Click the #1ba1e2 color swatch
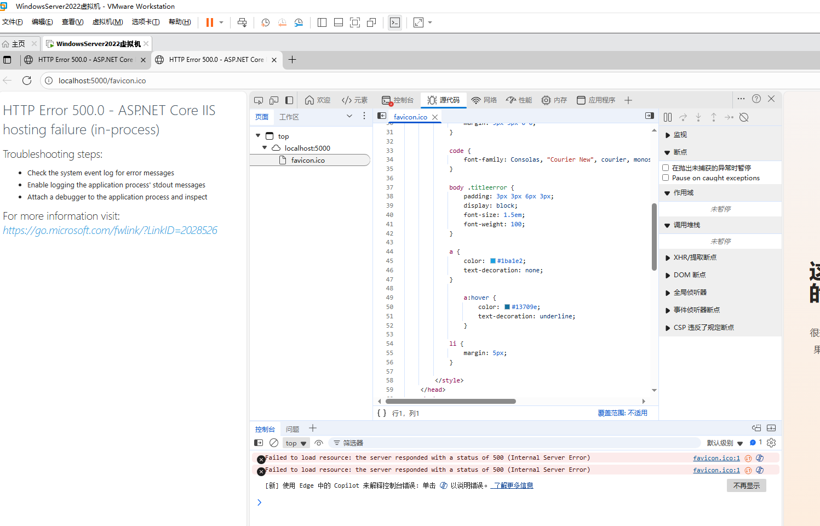 pos(493,261)
